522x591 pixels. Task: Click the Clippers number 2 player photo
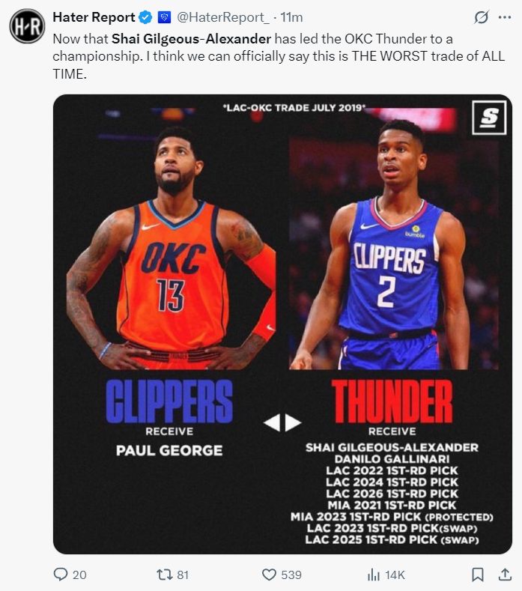click(394, 245)
